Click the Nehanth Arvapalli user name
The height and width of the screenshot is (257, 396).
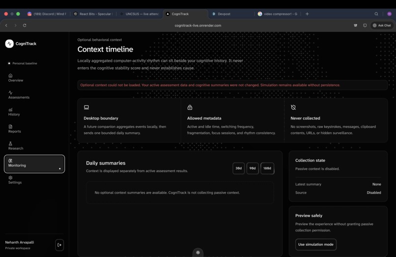tap(20, 242)
